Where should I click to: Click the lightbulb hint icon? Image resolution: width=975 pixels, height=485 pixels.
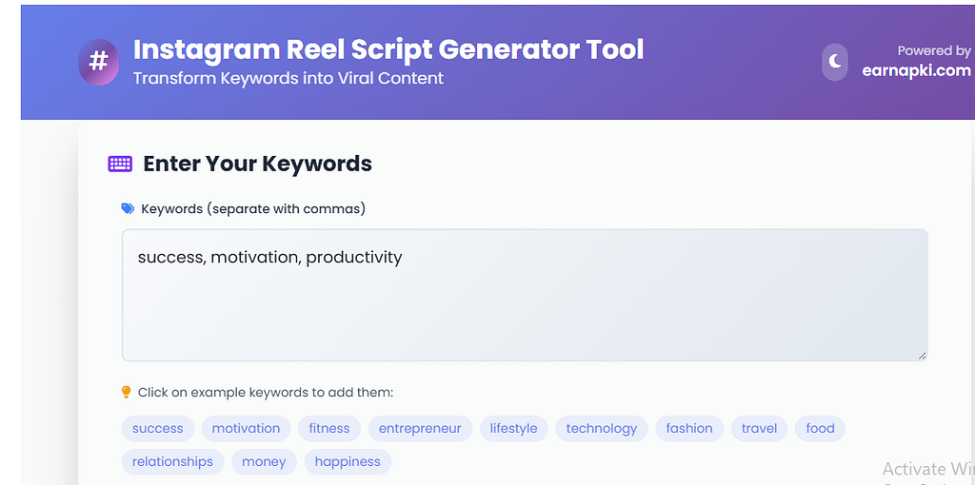126,392
